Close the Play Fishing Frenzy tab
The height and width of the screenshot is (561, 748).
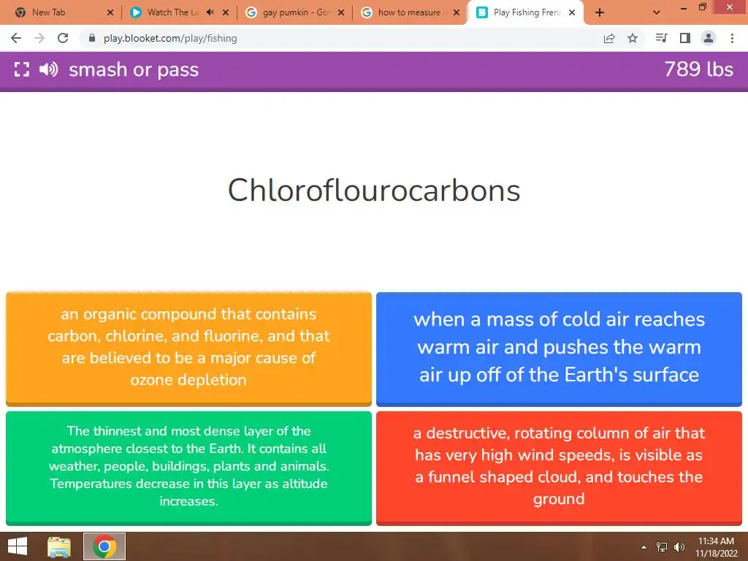click(572, 12)
